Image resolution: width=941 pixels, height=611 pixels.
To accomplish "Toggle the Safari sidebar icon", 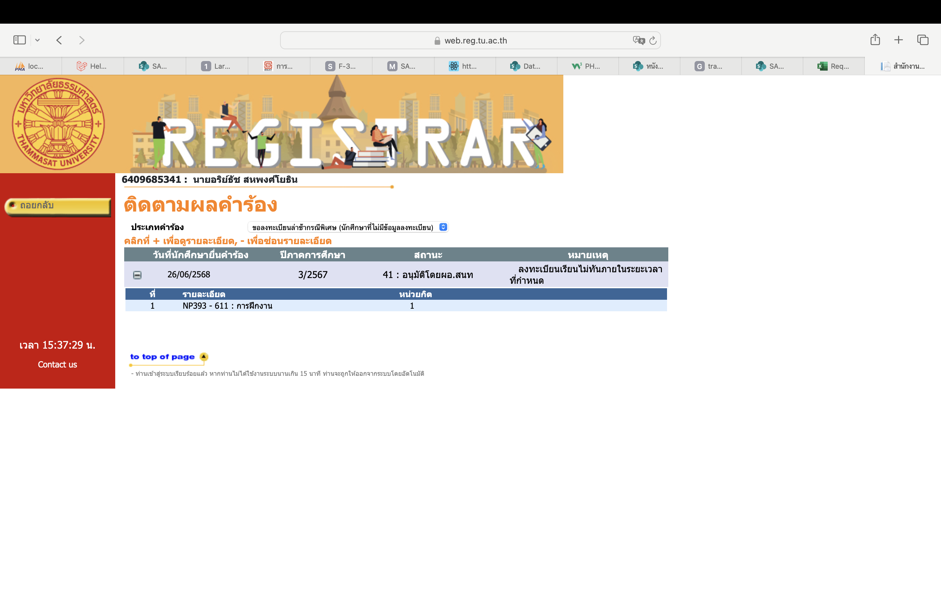I will (20, 40).
